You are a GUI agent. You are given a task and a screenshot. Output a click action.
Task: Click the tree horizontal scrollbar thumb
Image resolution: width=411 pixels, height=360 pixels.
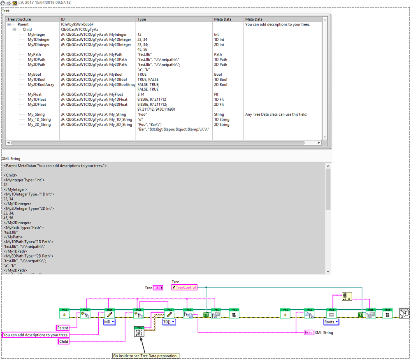(x=158, y=143)
